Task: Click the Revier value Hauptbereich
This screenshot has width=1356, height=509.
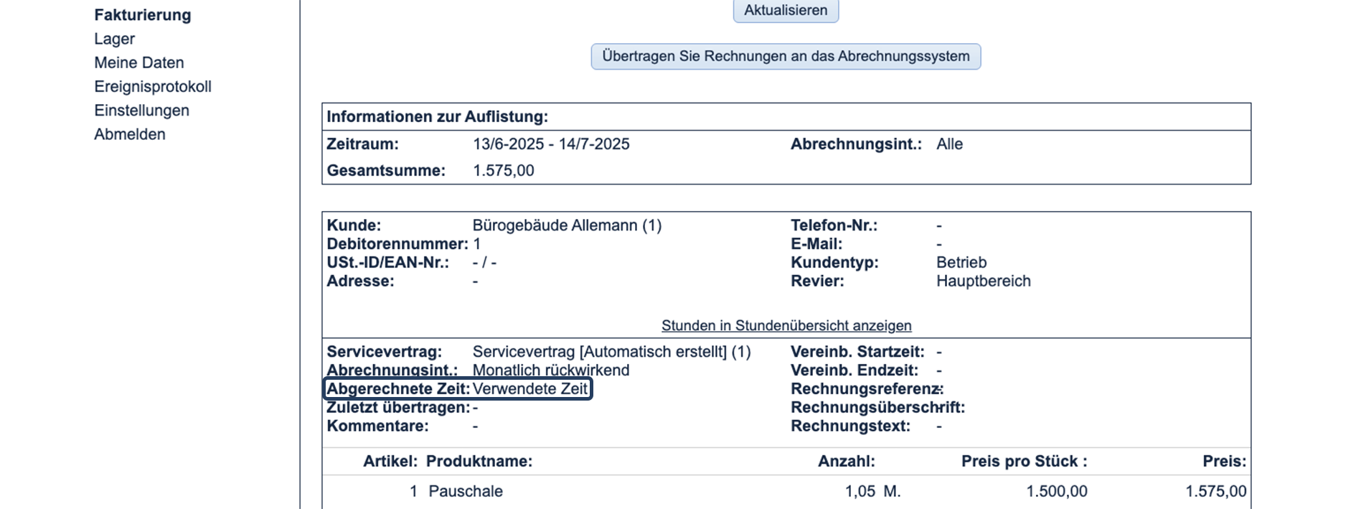Action: pyautogui.click(x=981, y=281)
